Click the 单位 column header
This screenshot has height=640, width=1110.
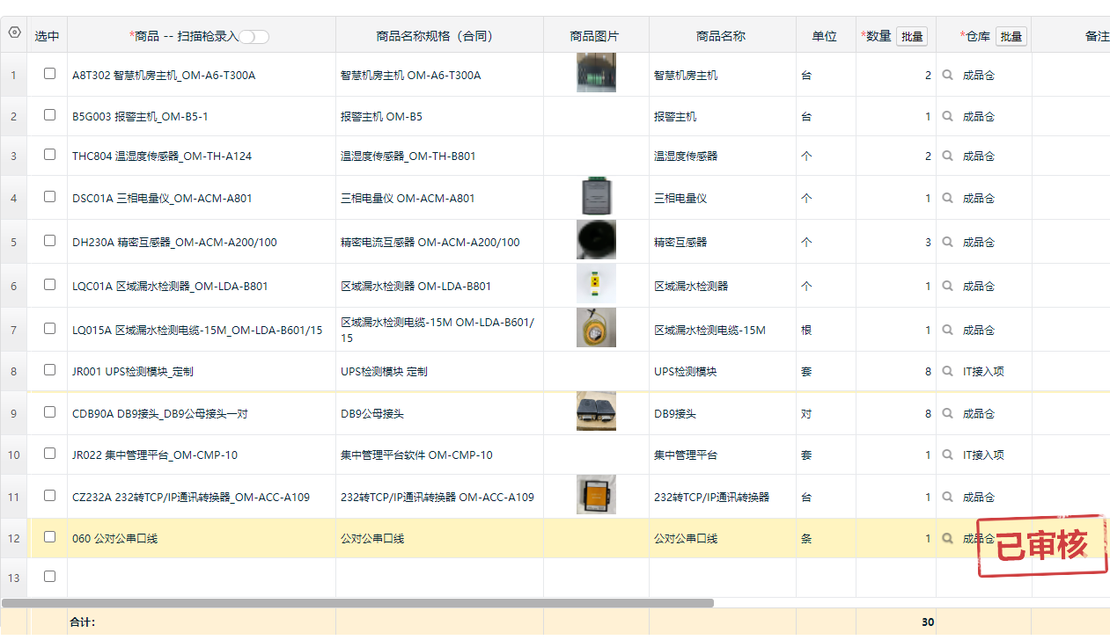point(825,36)
